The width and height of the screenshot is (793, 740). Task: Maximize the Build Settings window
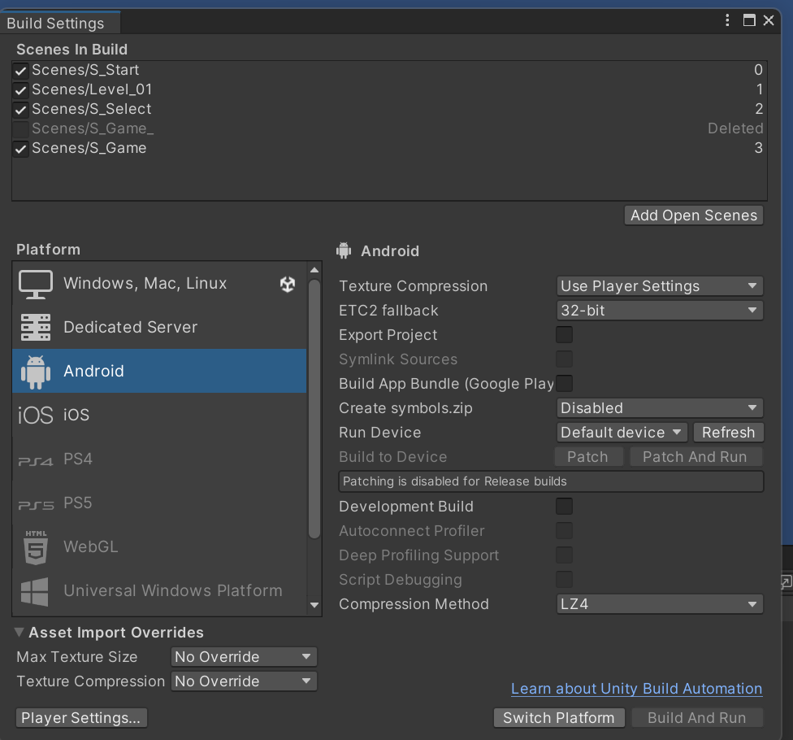click(x=749, y=20)
